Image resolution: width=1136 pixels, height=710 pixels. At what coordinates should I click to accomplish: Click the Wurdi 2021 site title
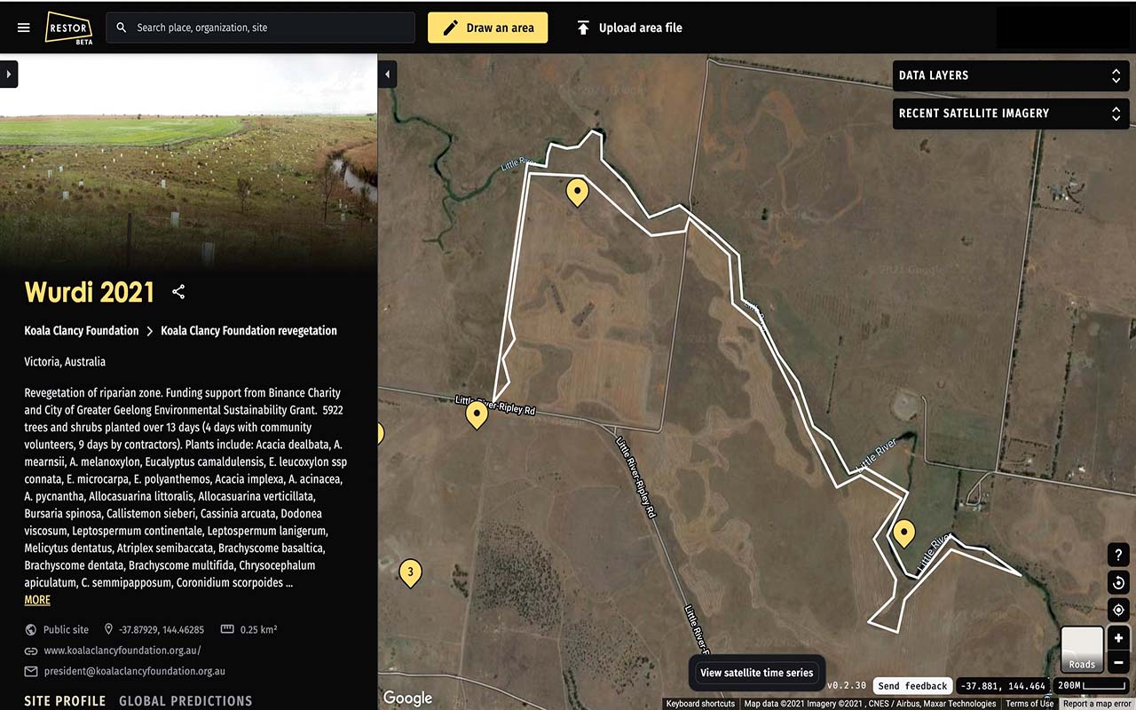click(x=90, y=292)
